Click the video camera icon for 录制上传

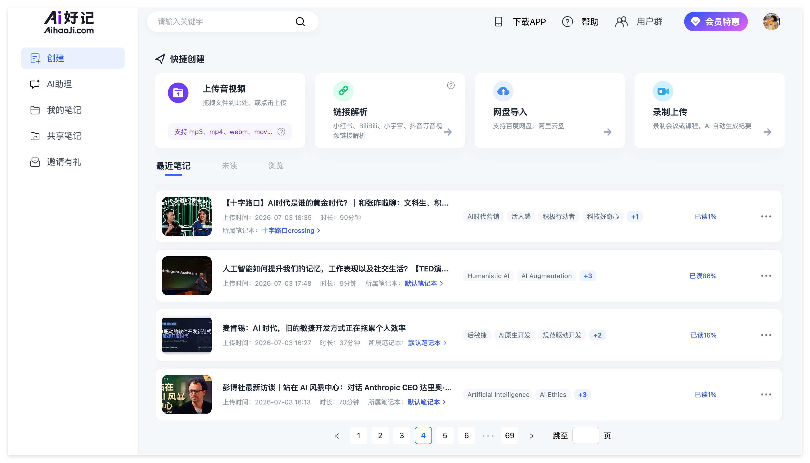coord(663,91)
